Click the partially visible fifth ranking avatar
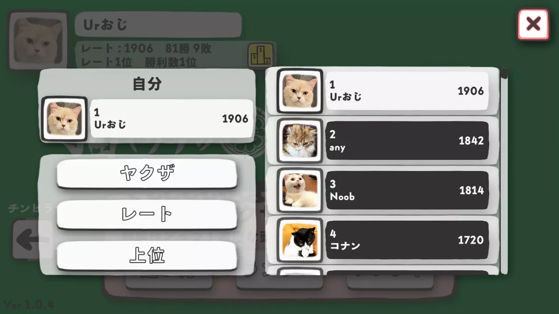The height and width of the screenshot is (314, 559). click(x=300, y=271)
